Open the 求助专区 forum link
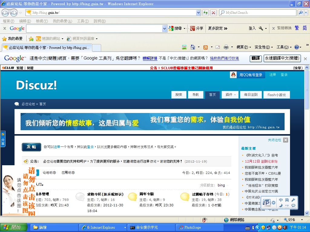Viewport: 310px width, 232px height. (105, 194)
